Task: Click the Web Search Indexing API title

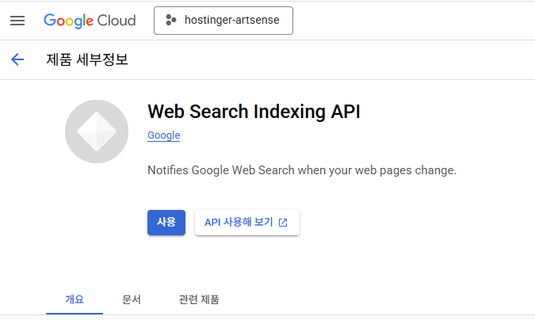Action: (x=254, y=112)
